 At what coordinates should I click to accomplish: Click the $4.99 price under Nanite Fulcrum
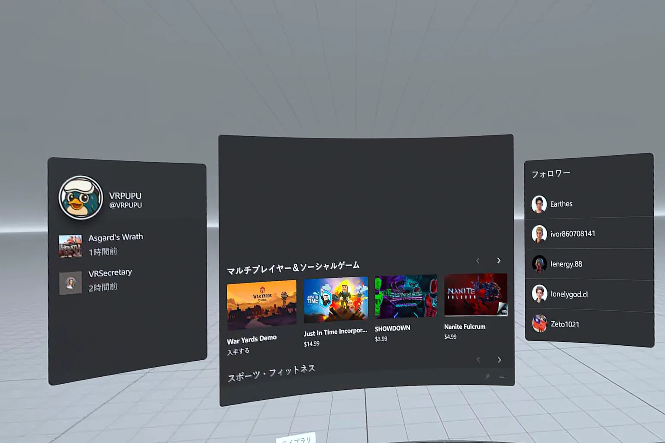coord(450,337)
